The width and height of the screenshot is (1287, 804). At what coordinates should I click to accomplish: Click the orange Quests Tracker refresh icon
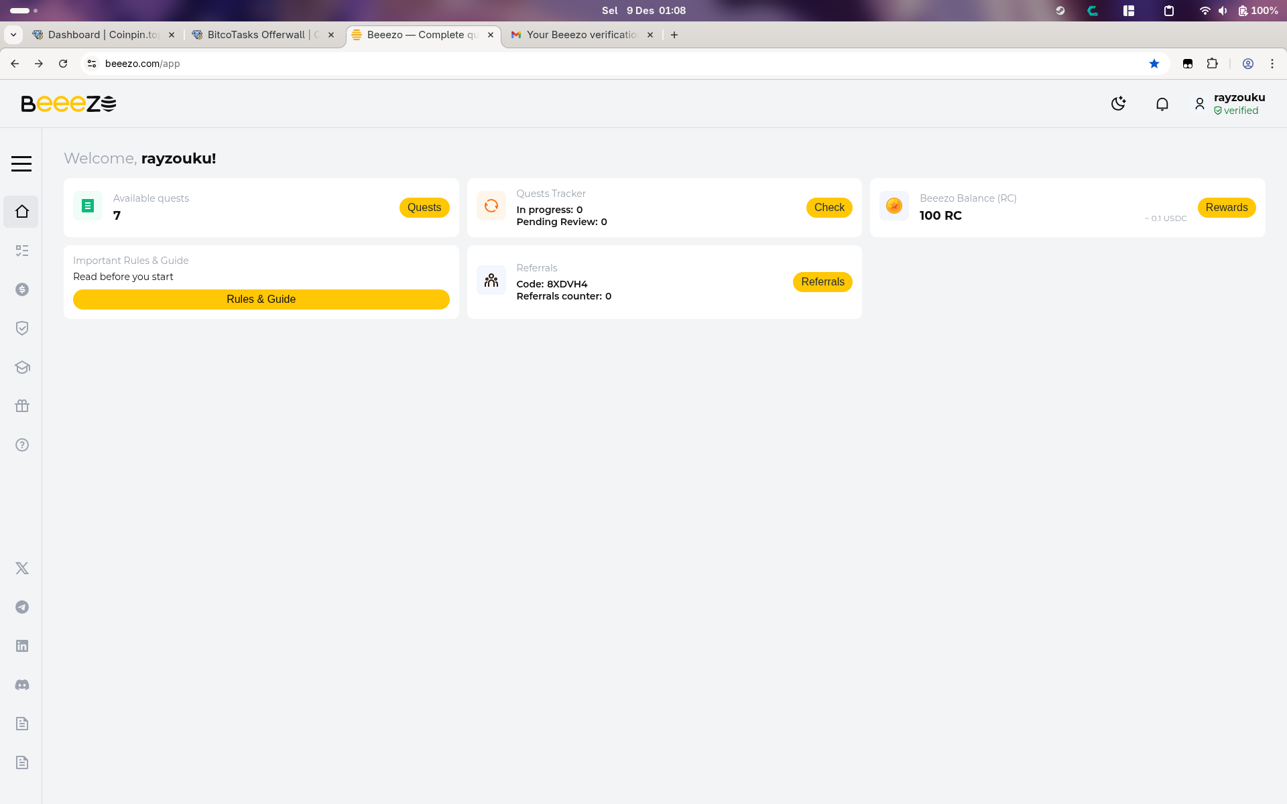491,206
